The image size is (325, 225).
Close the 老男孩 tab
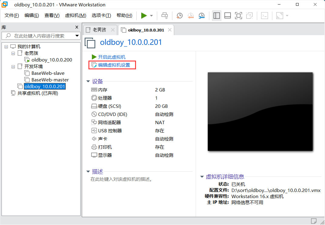pyautogui.click(x=113, y=30)
